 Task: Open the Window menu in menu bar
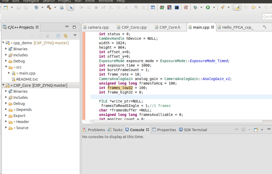[x=105, y=1]
